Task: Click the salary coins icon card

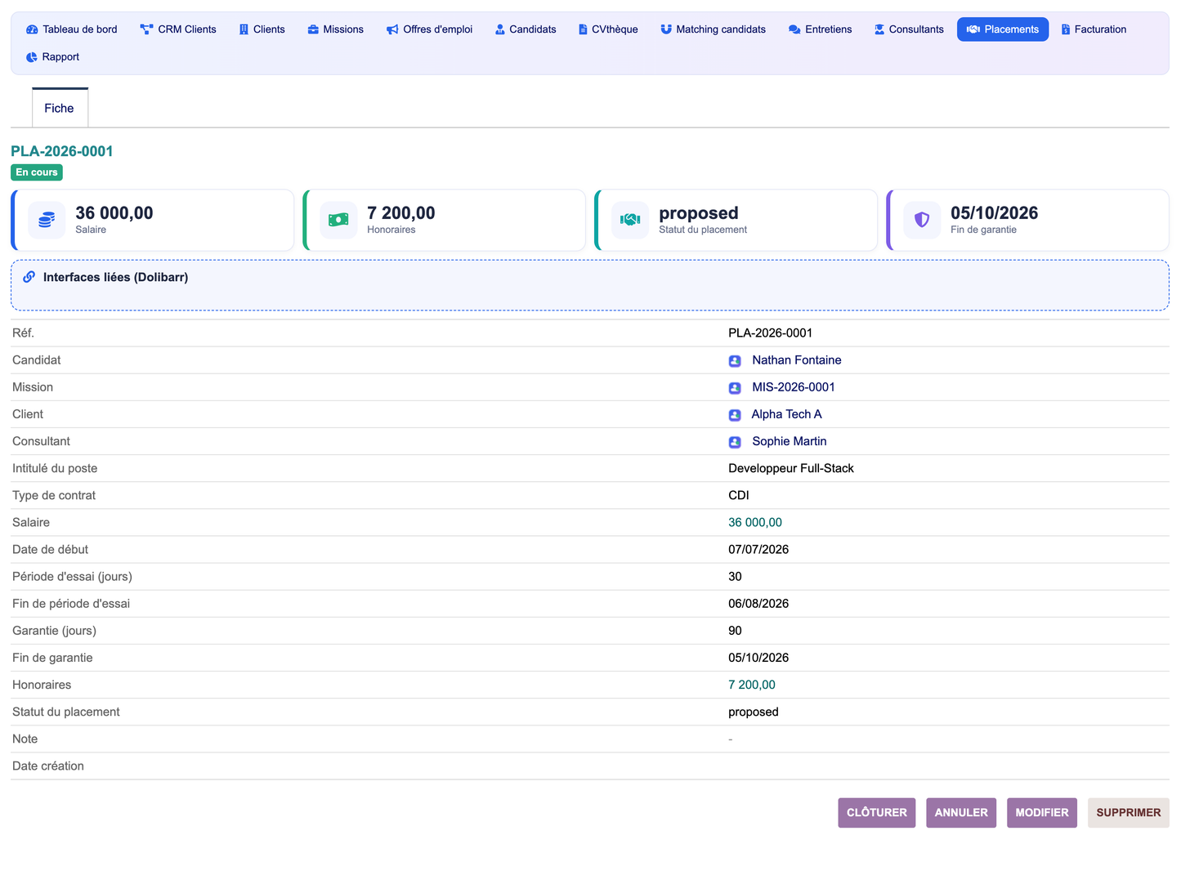Action: 47,220
